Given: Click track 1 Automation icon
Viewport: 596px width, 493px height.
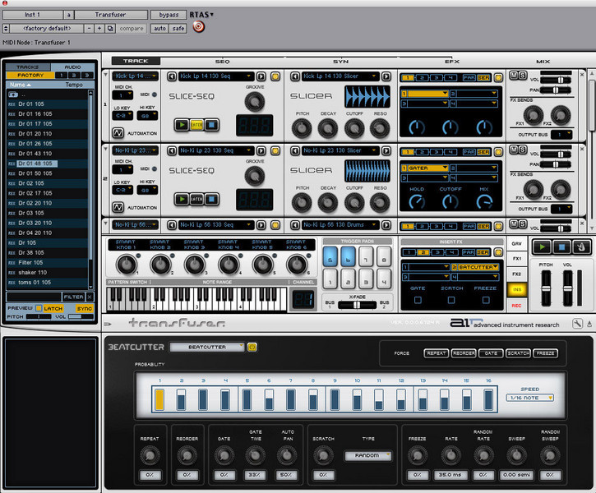Looking at the screenshot, I should pyautogui.click(x=118, y=133).
